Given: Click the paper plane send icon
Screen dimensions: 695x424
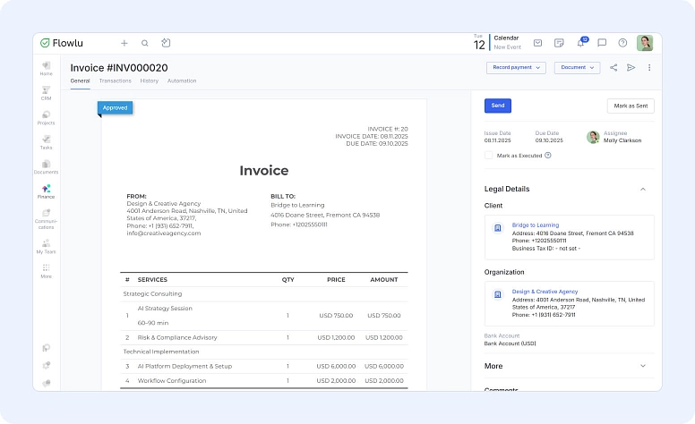Looking at the screenshot, I should [x=631, y=67].
